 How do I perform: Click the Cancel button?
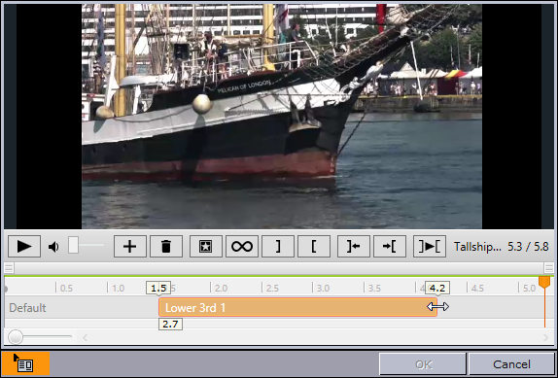(511, 364)
